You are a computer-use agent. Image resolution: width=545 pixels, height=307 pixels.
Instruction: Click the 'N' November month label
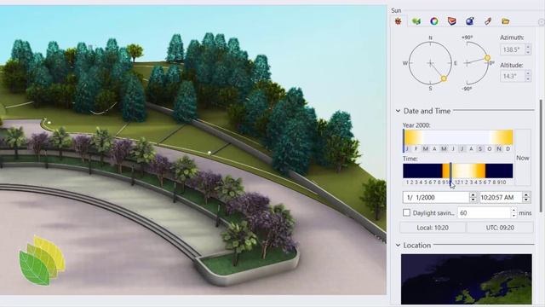(x=499, y=149)
